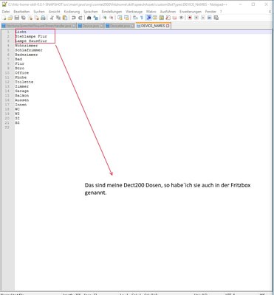Image resolution: width=274 pixels, height=295 pixels.
Task: Save the file with the floppy disk icon
Action: coord(17,18)
